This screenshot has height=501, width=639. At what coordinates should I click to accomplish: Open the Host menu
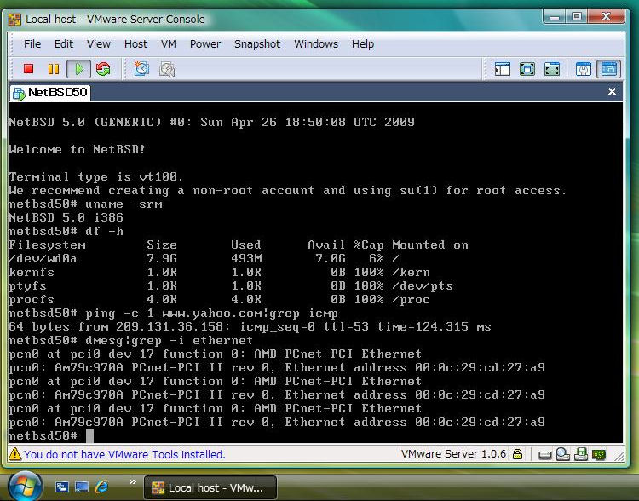pos(135,44)
